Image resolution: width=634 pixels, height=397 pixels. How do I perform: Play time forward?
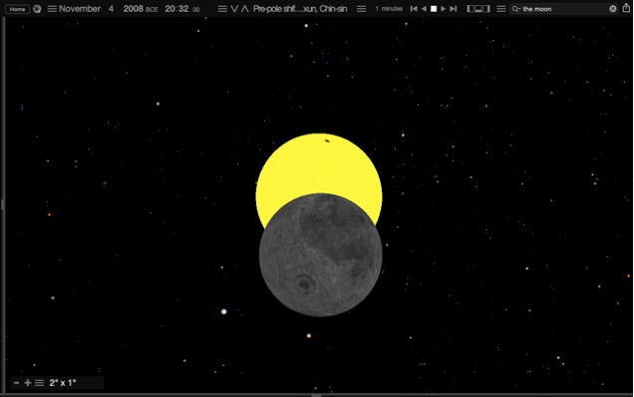tap(444, 9)
